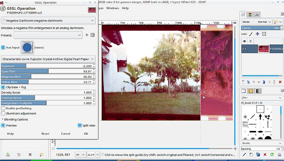Click the link column header in layers list
The image size is (284, 161).
pyautogui.click(x=251, y=41)
